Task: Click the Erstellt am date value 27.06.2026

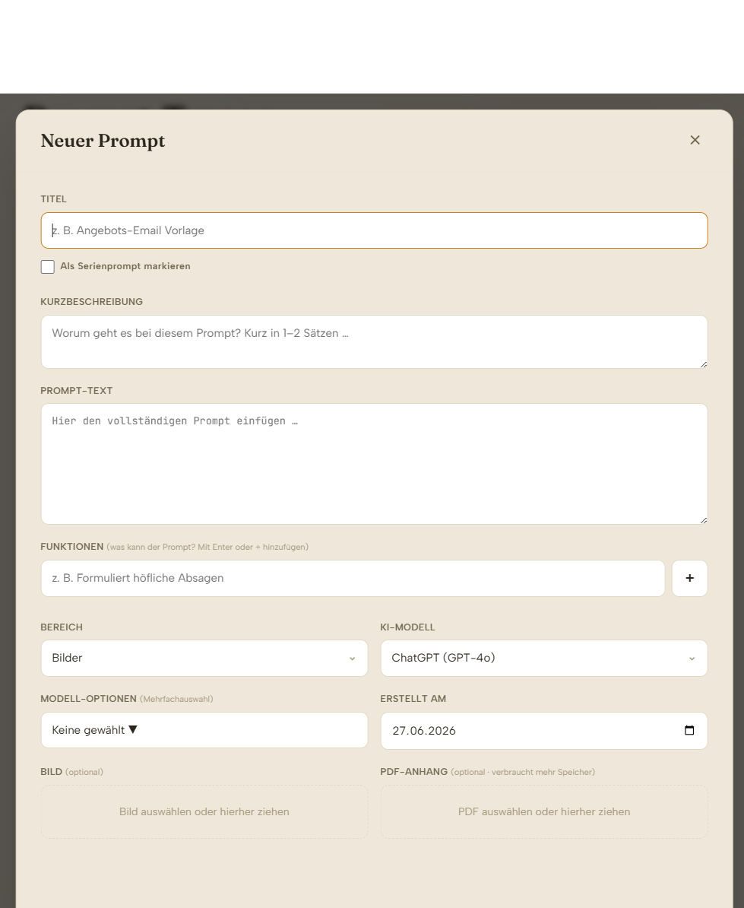Action: coord(424,731)
